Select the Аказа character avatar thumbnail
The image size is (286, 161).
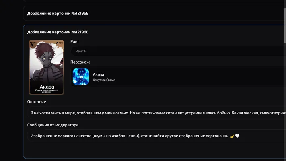81,76
